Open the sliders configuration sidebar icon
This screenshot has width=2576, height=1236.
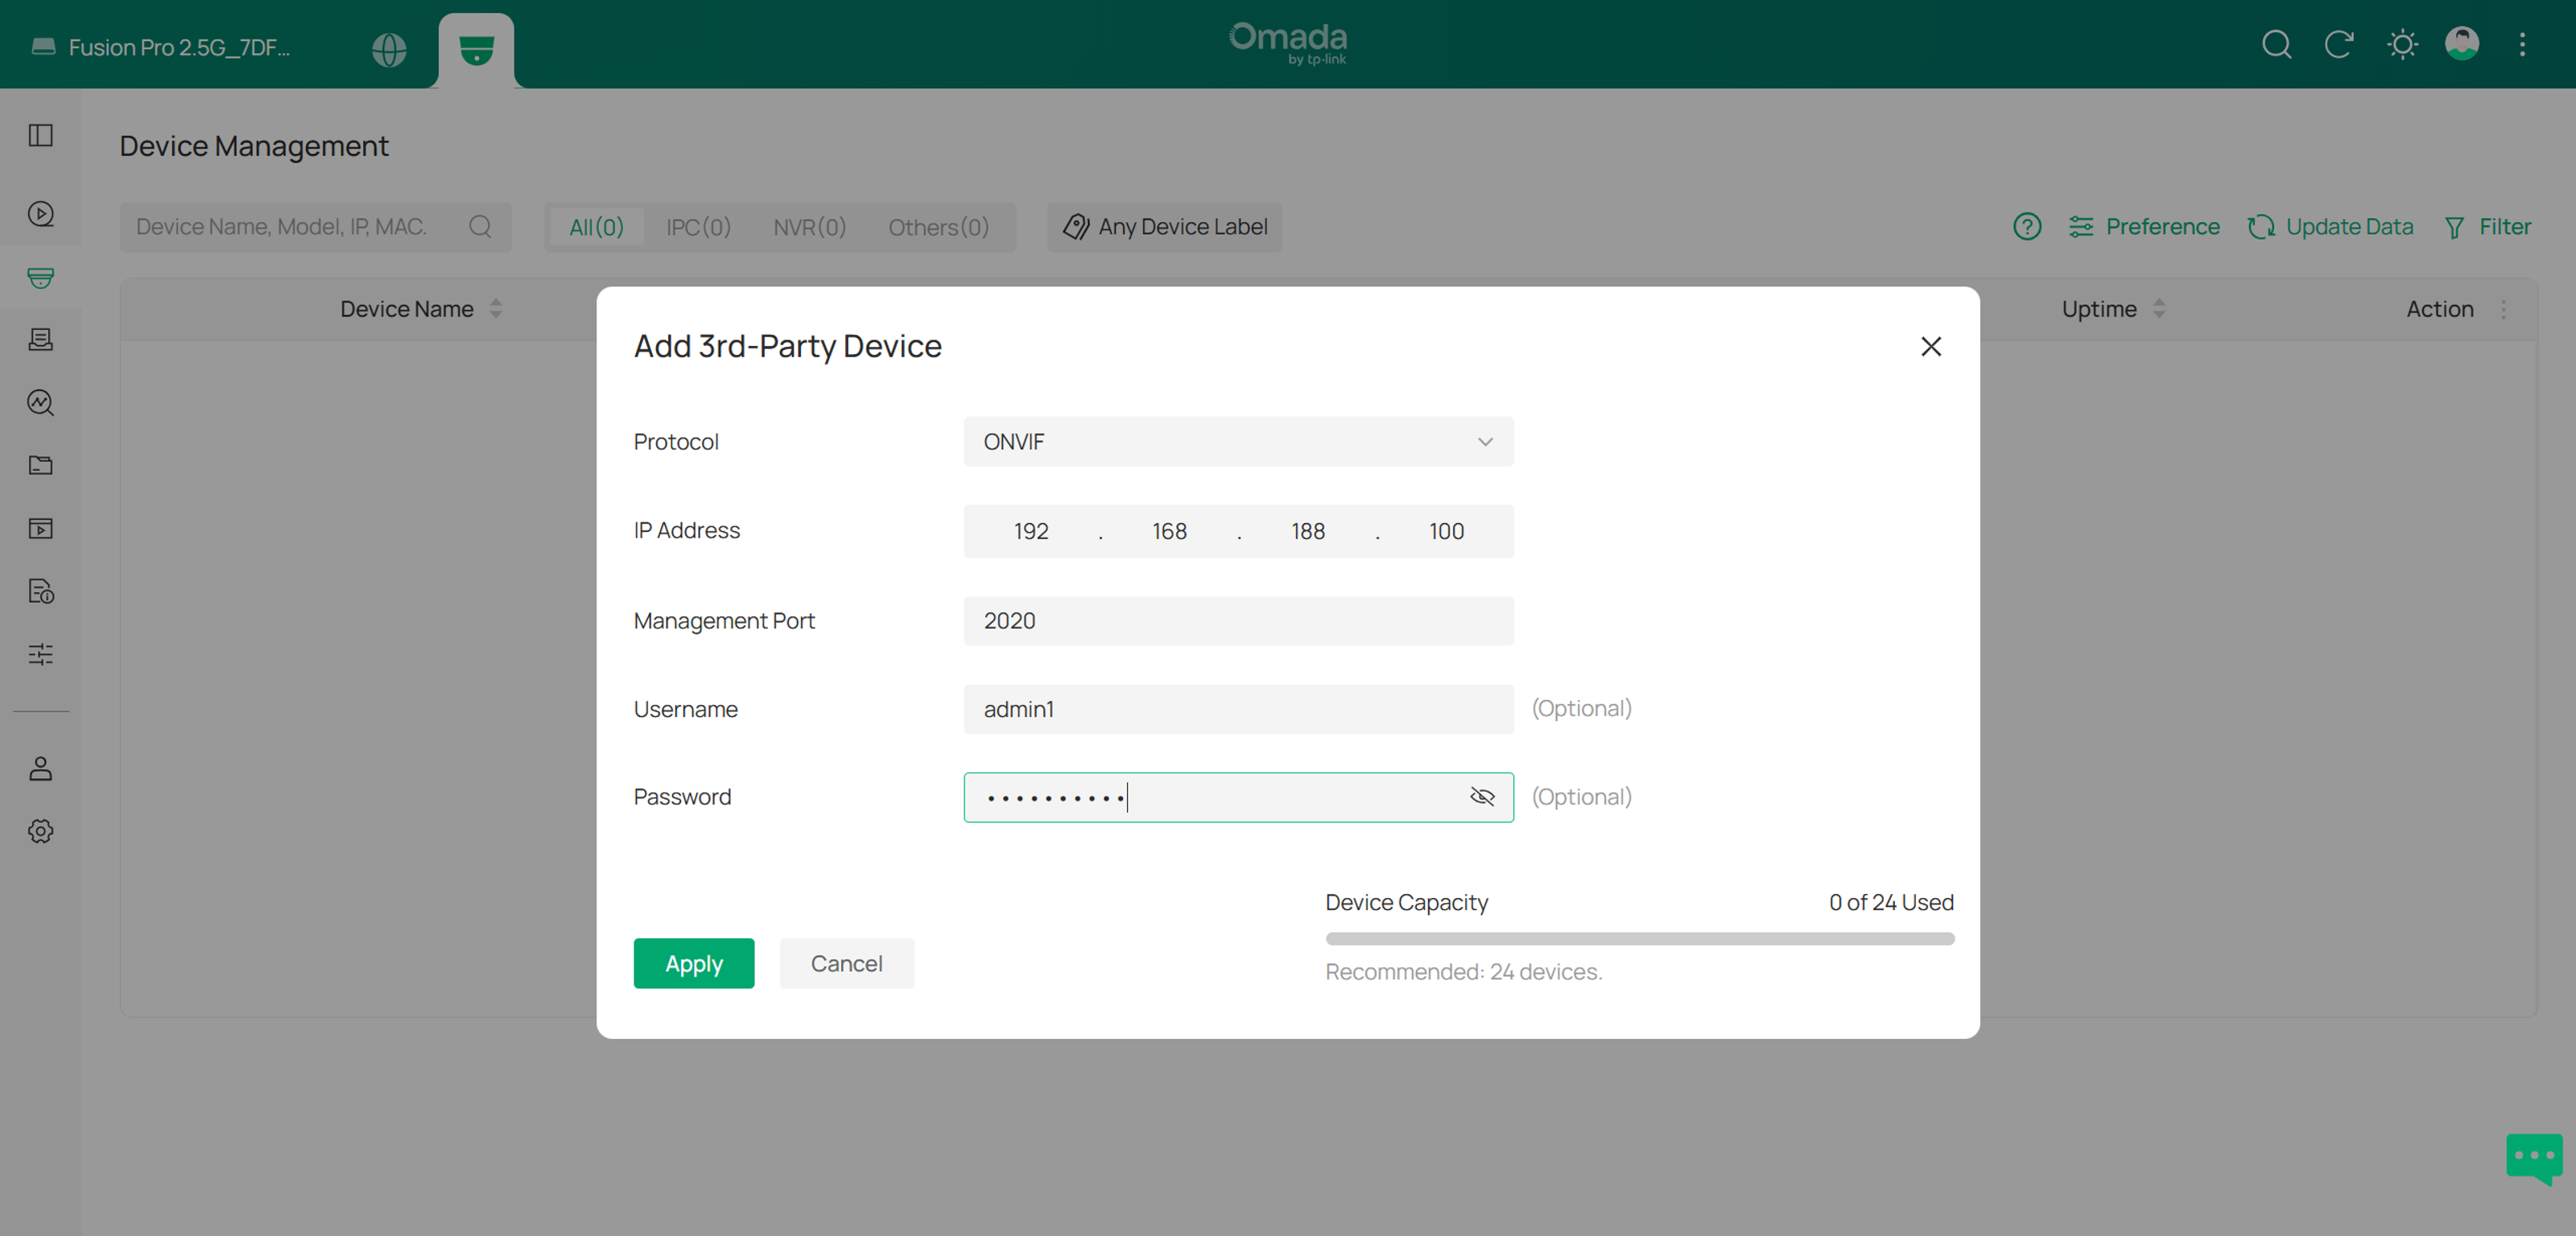tap(41, 654)
